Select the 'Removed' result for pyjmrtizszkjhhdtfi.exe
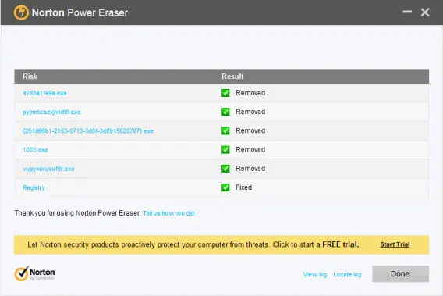443x296 pixels. point(250,112)
